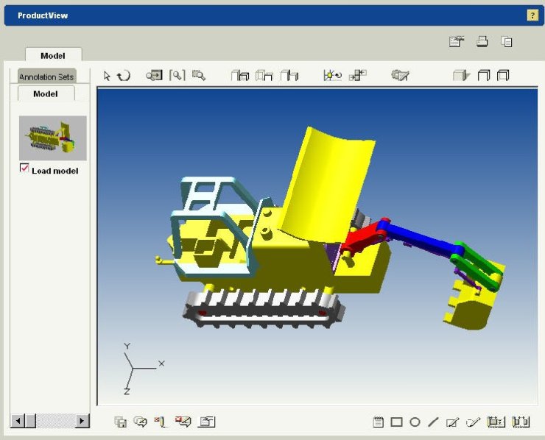The width and height of the screenshot is (545, 440).
Task: Open ProductView help question mark
Action: click(532, 15)
